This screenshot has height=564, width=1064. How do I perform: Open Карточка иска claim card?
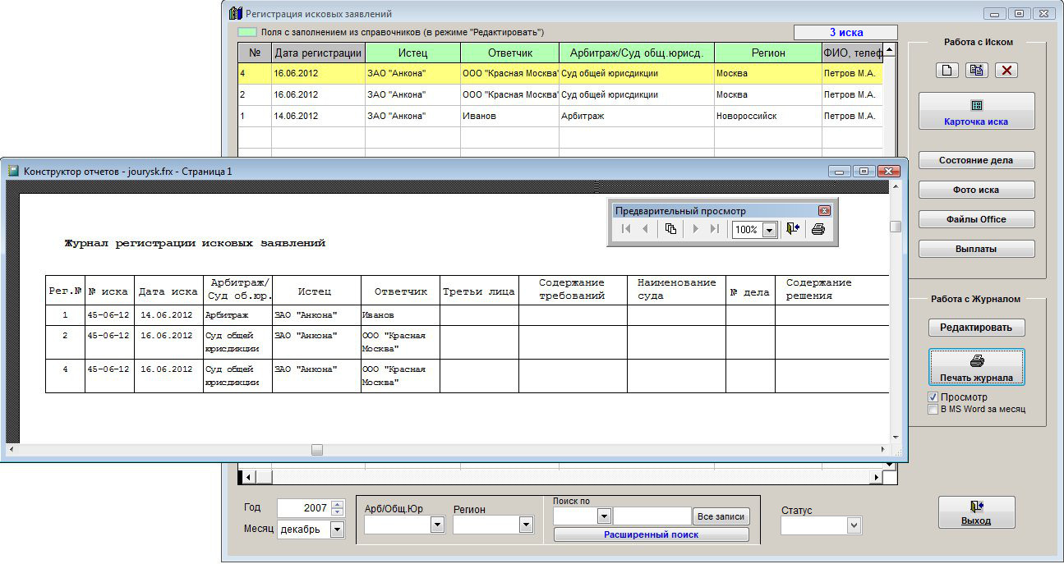tap(976, 112)
